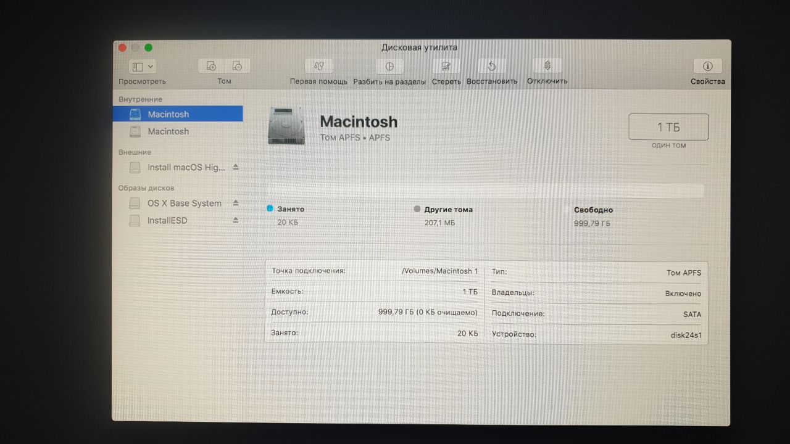Click the blue Занято legend dot
The height and width of the screenshot is (444, 790).
[270, 209]
